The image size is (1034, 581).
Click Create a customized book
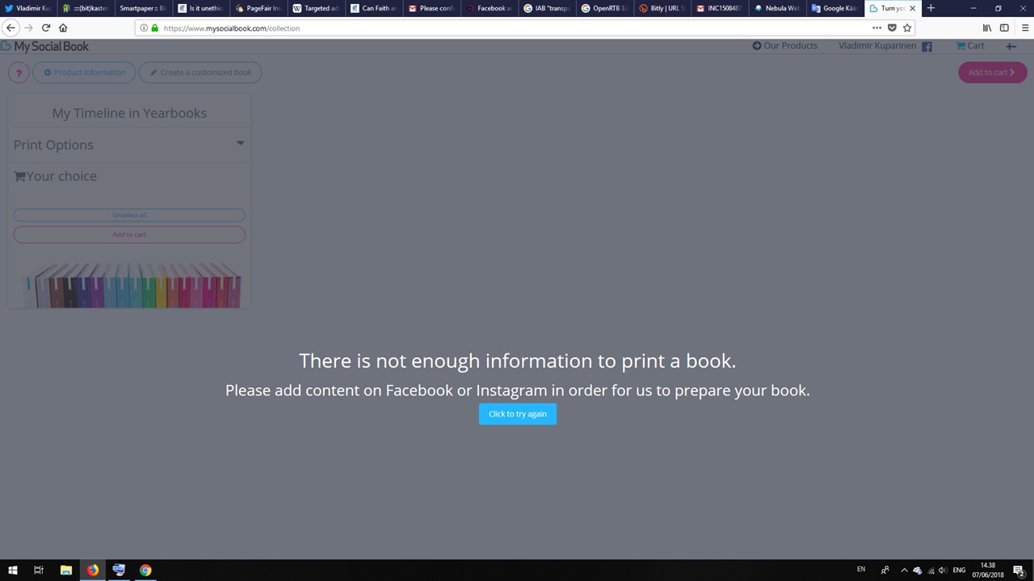200,73
